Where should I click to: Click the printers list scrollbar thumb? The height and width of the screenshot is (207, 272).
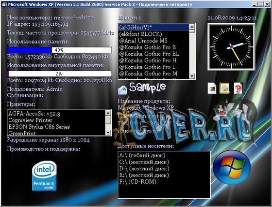pos(108,120)
